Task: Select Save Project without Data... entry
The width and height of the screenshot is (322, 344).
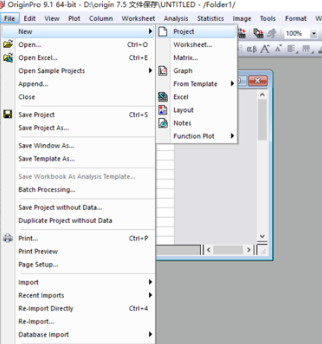Action: coord(78,207)
